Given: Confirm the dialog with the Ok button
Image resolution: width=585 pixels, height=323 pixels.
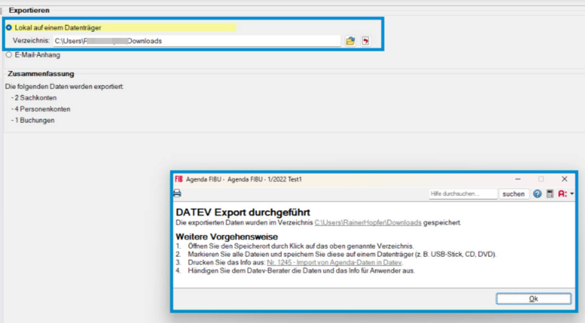Looking at the screenshot, I should point(534,299).
